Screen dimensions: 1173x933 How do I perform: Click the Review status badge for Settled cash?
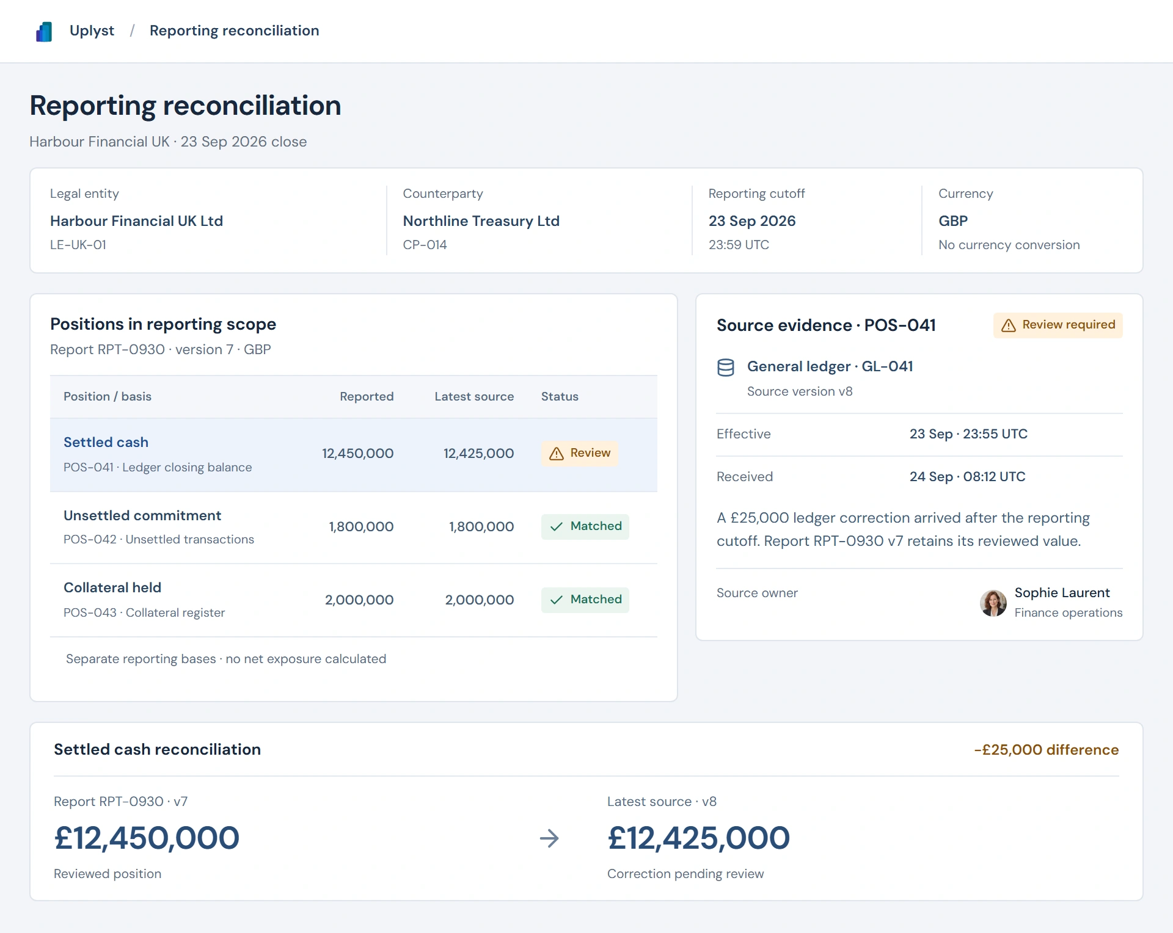tap(580, 453)
